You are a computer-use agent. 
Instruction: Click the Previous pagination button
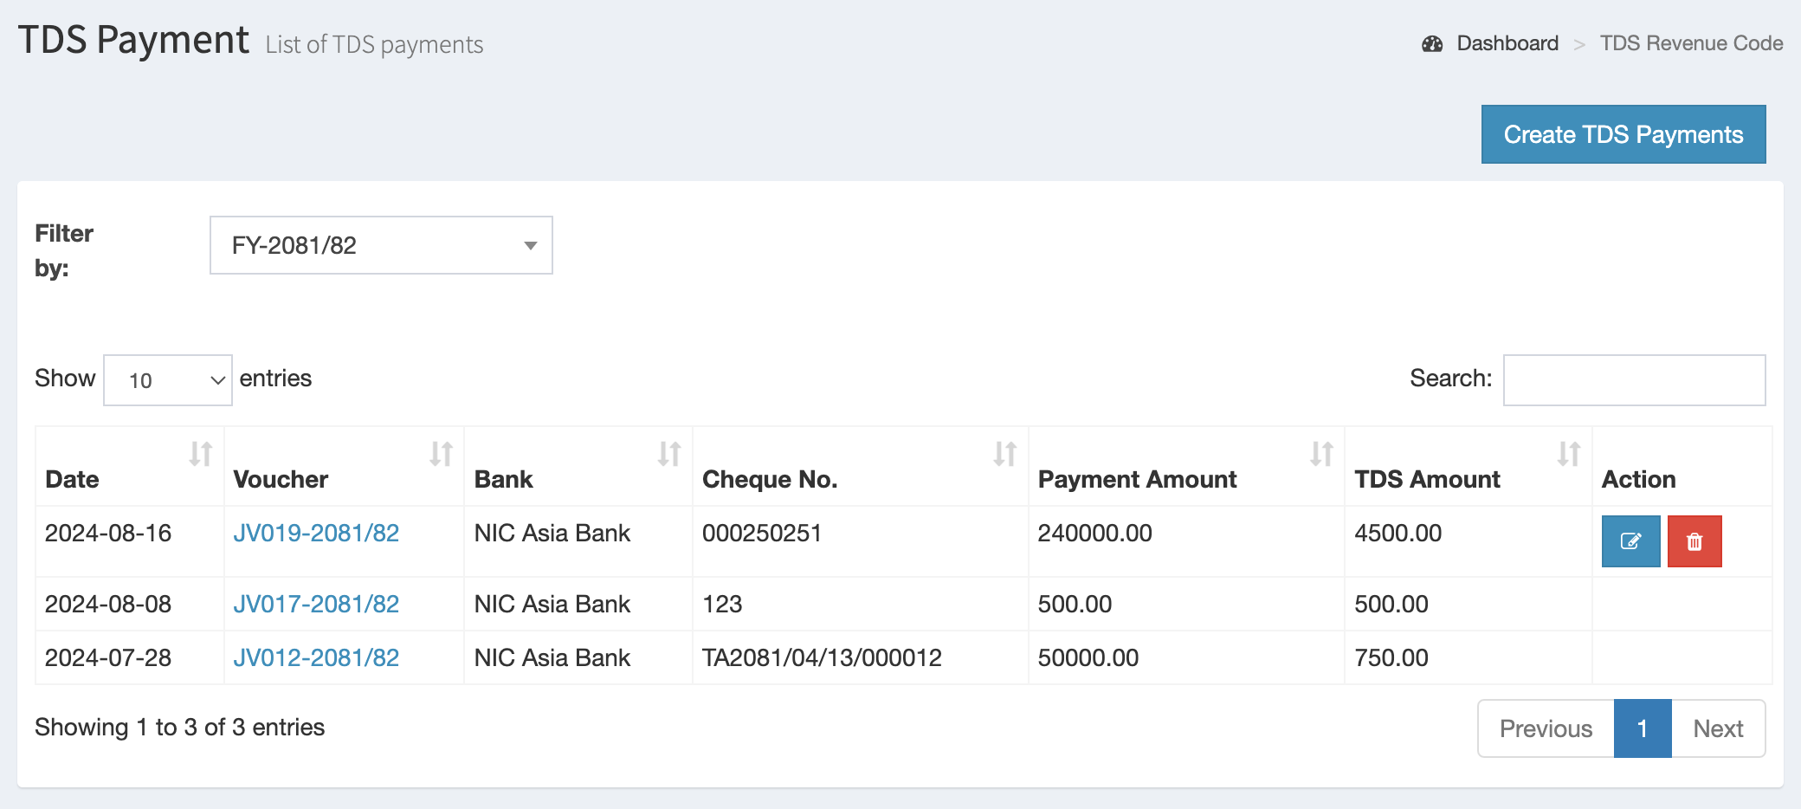coord(1546,728)
